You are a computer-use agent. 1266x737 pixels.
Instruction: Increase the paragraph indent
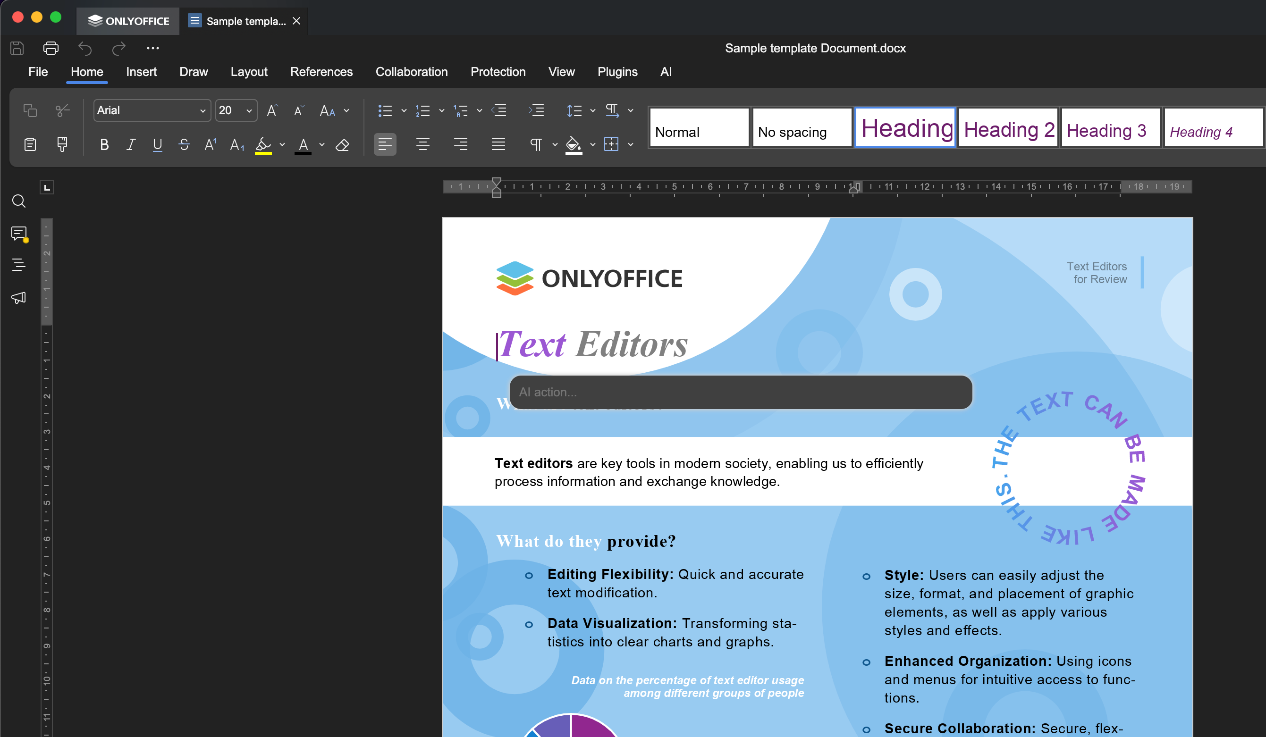537,110
